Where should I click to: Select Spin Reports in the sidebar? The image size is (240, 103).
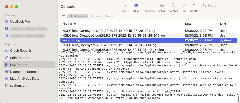coord(20,58)
